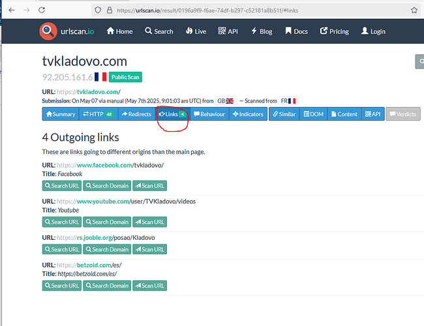Click Scan URL for betzoid link
This screenshot has height=326, width=424.
150,286
